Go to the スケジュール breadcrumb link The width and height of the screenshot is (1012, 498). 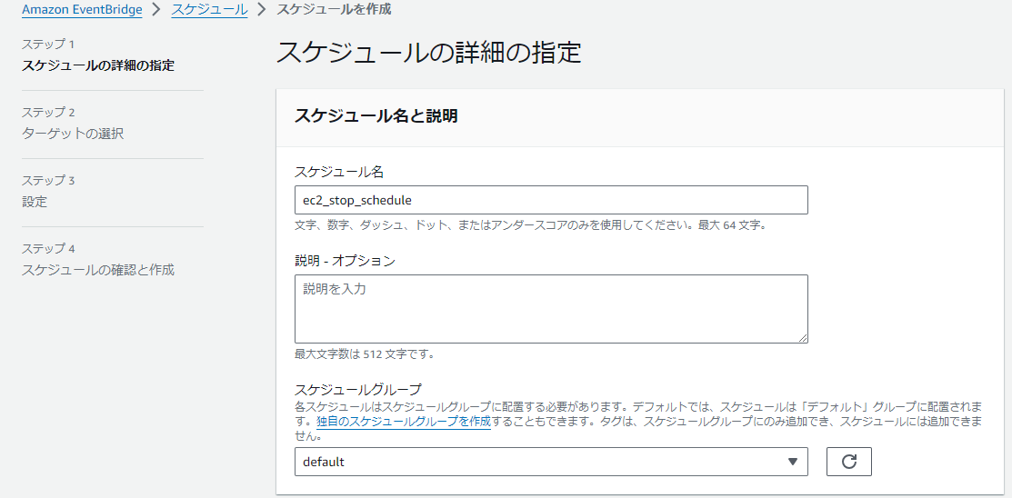pyautogui.click(x=209, y=10)
